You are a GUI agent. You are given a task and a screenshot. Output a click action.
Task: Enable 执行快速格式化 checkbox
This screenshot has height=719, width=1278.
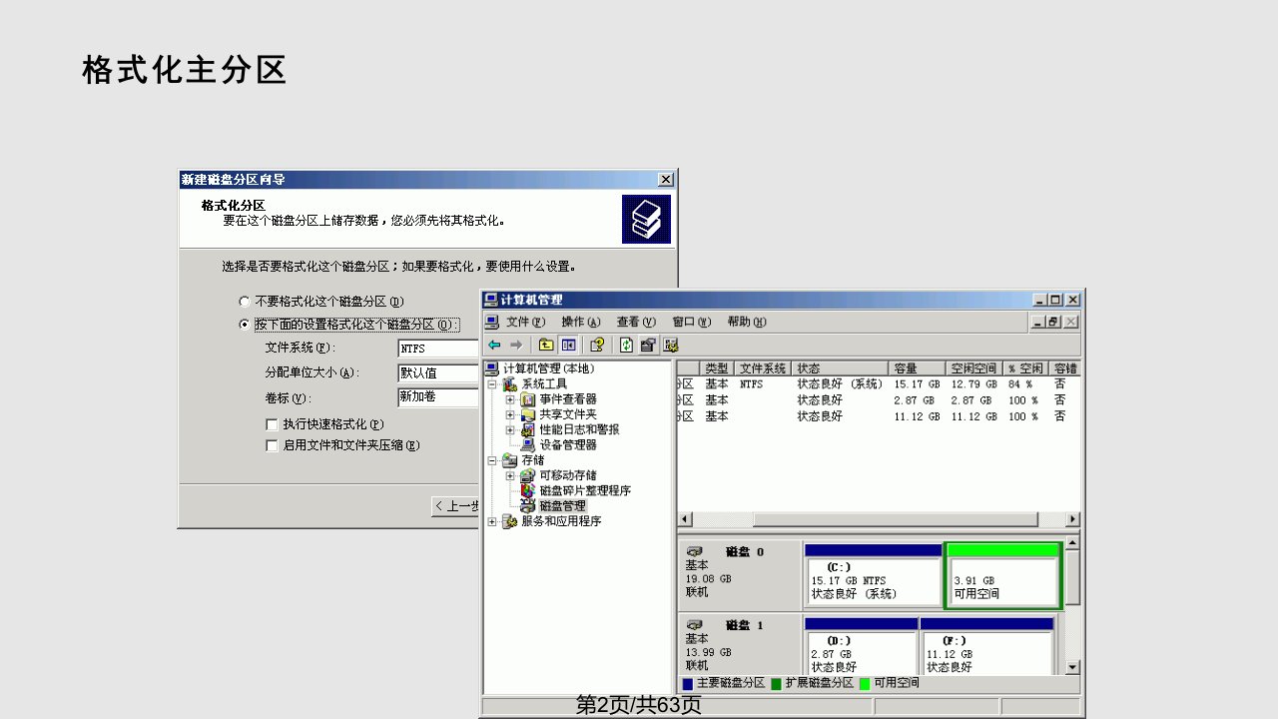point(272,424)
